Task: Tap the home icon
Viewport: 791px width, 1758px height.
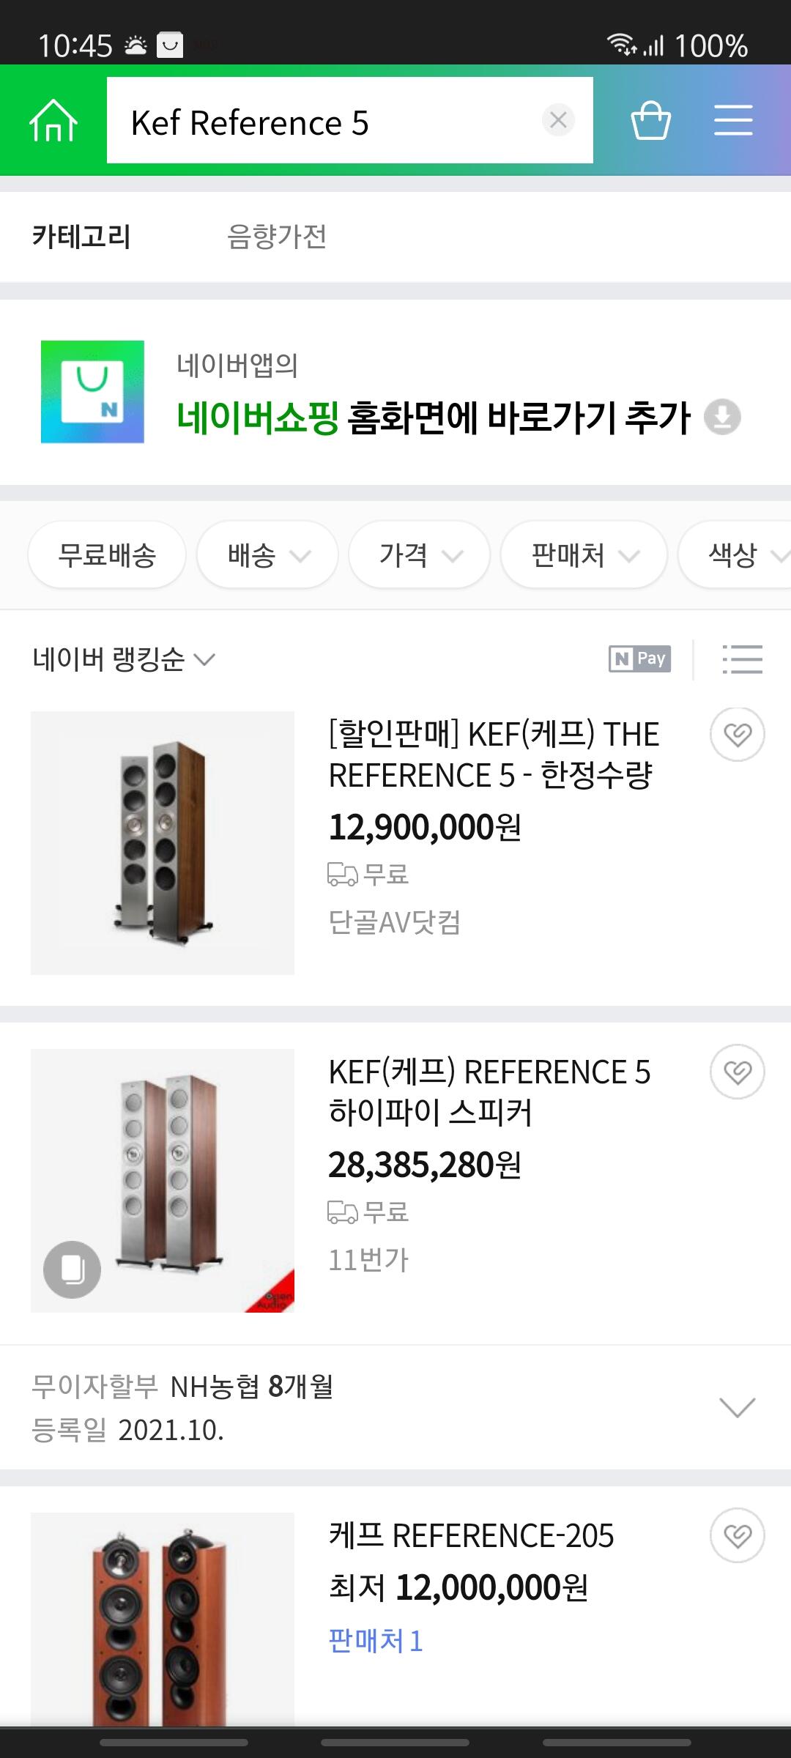Action: (x=53, y=120)
